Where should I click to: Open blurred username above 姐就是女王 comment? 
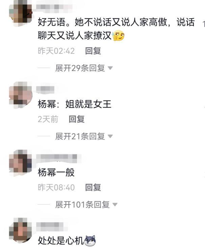pos(45,89)
